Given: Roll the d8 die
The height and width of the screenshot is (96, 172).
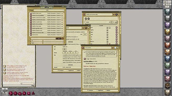Looking at the screenshot, I should point(24,93).
